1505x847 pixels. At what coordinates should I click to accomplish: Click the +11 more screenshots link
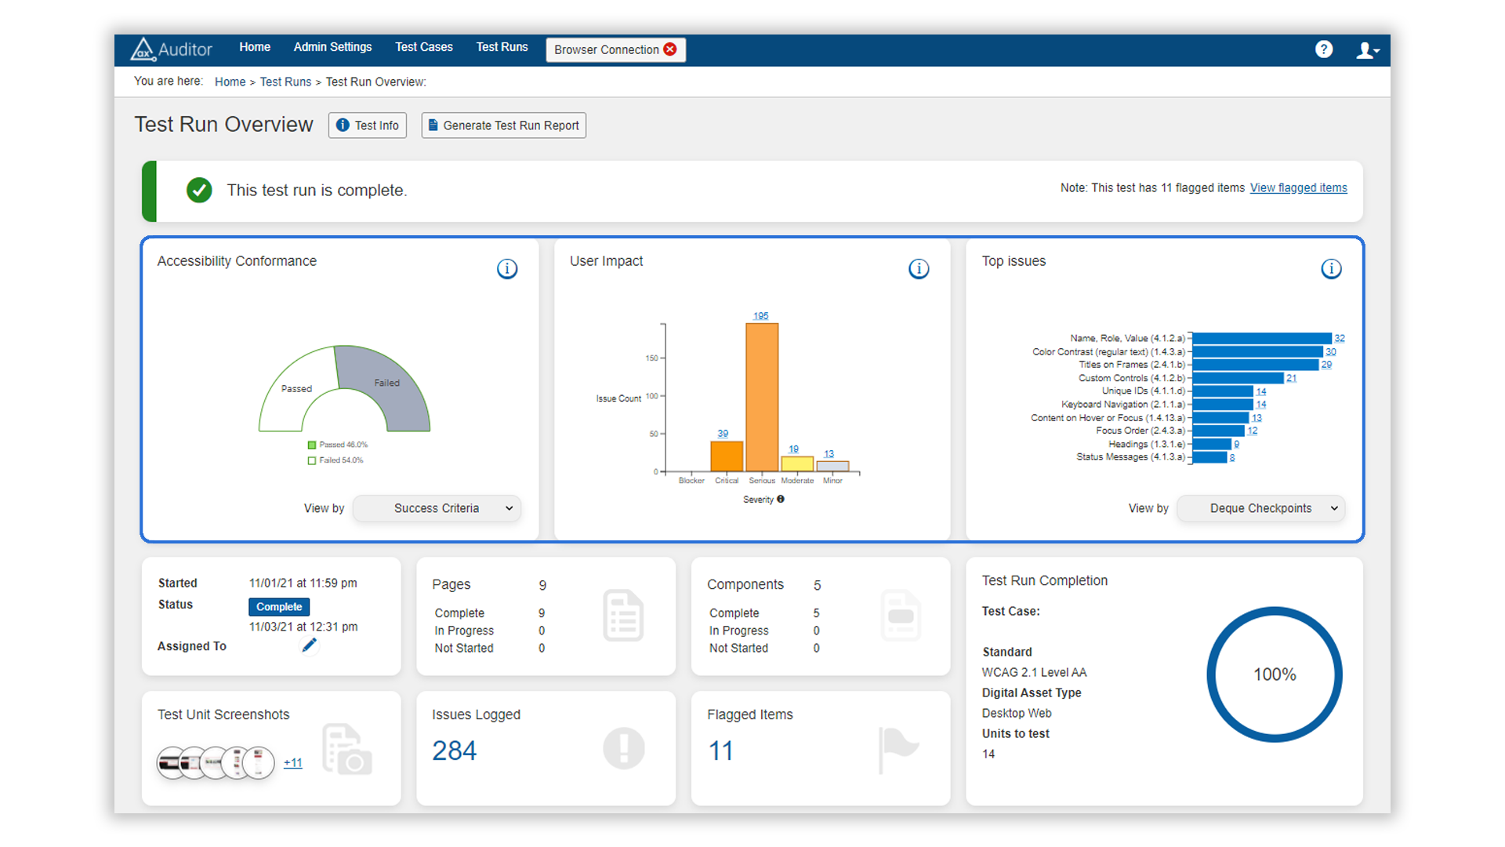[292, 762]
